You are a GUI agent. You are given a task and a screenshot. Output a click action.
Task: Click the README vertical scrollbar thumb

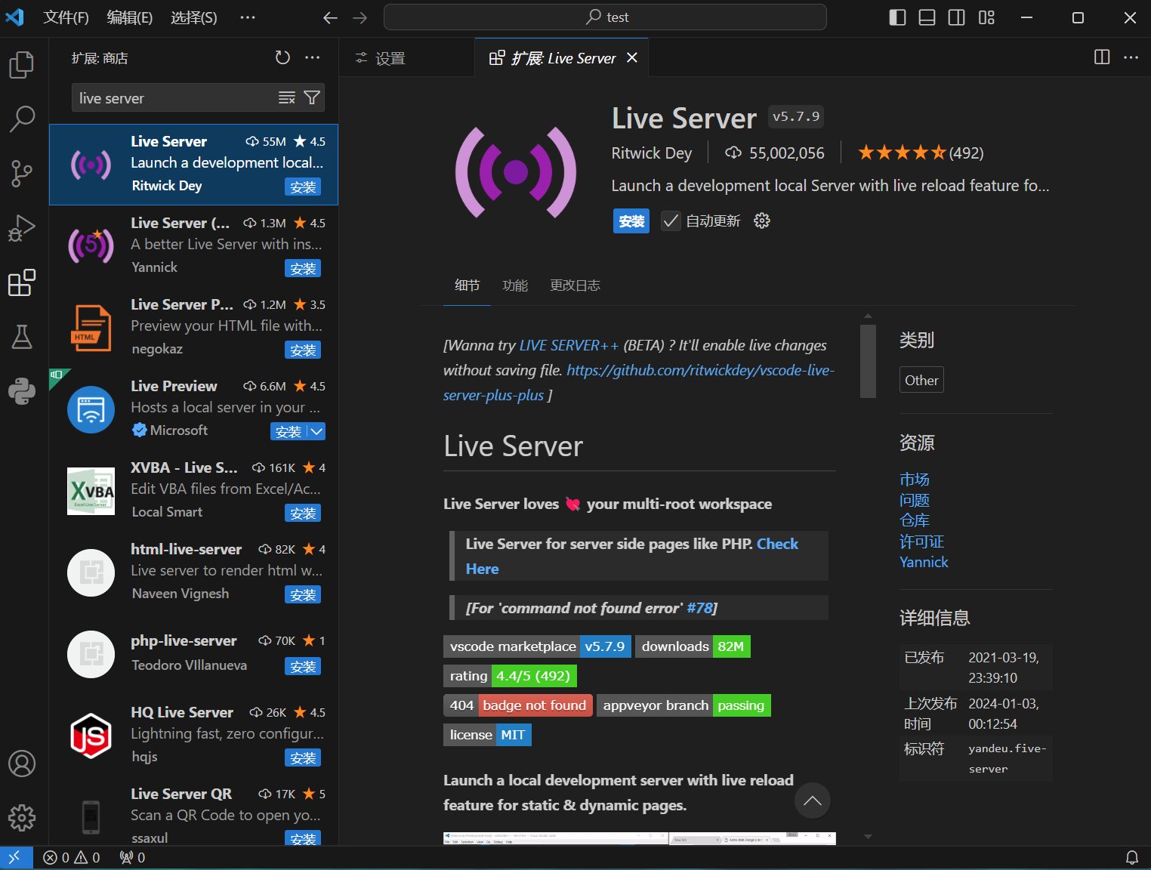pos(868,361)
